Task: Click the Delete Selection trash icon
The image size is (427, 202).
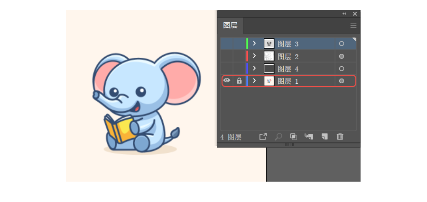Action: [x=340, y=137]
